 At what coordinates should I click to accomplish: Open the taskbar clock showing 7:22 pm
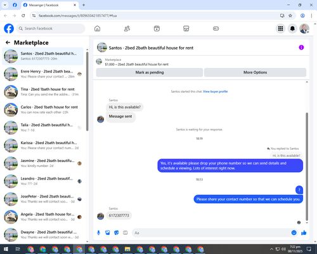pos(295,249)
